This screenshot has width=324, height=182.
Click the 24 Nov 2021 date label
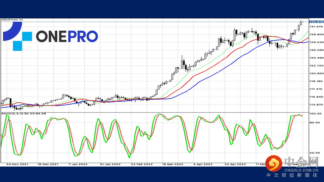(x=17, y=164)
